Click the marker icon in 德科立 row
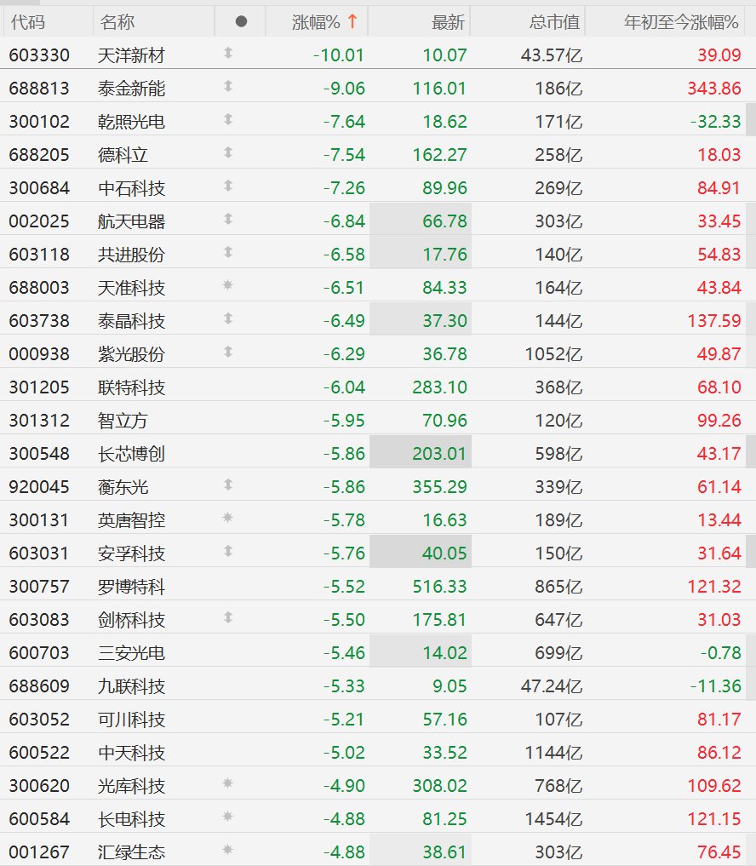 tap(228, 152)
